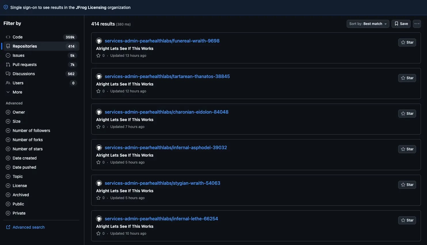Click the stygian-wraith-54063 stargazer count icon

pyautogui.click(x=98, y=198)
